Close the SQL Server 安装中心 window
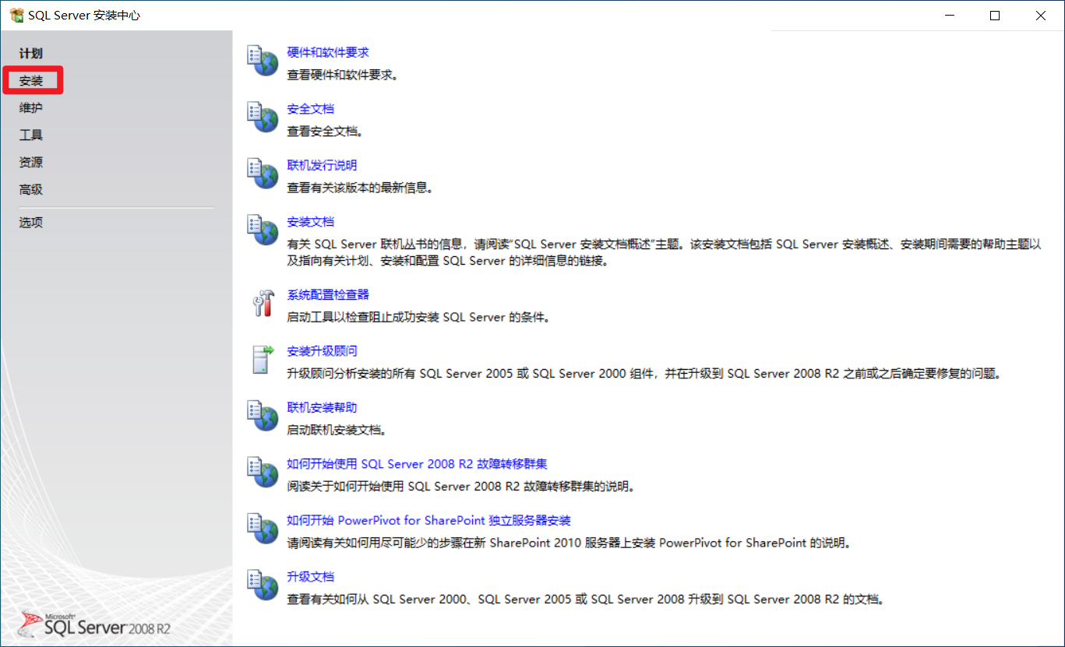This screenshot has width=1065, height=647. (1041, 16)
